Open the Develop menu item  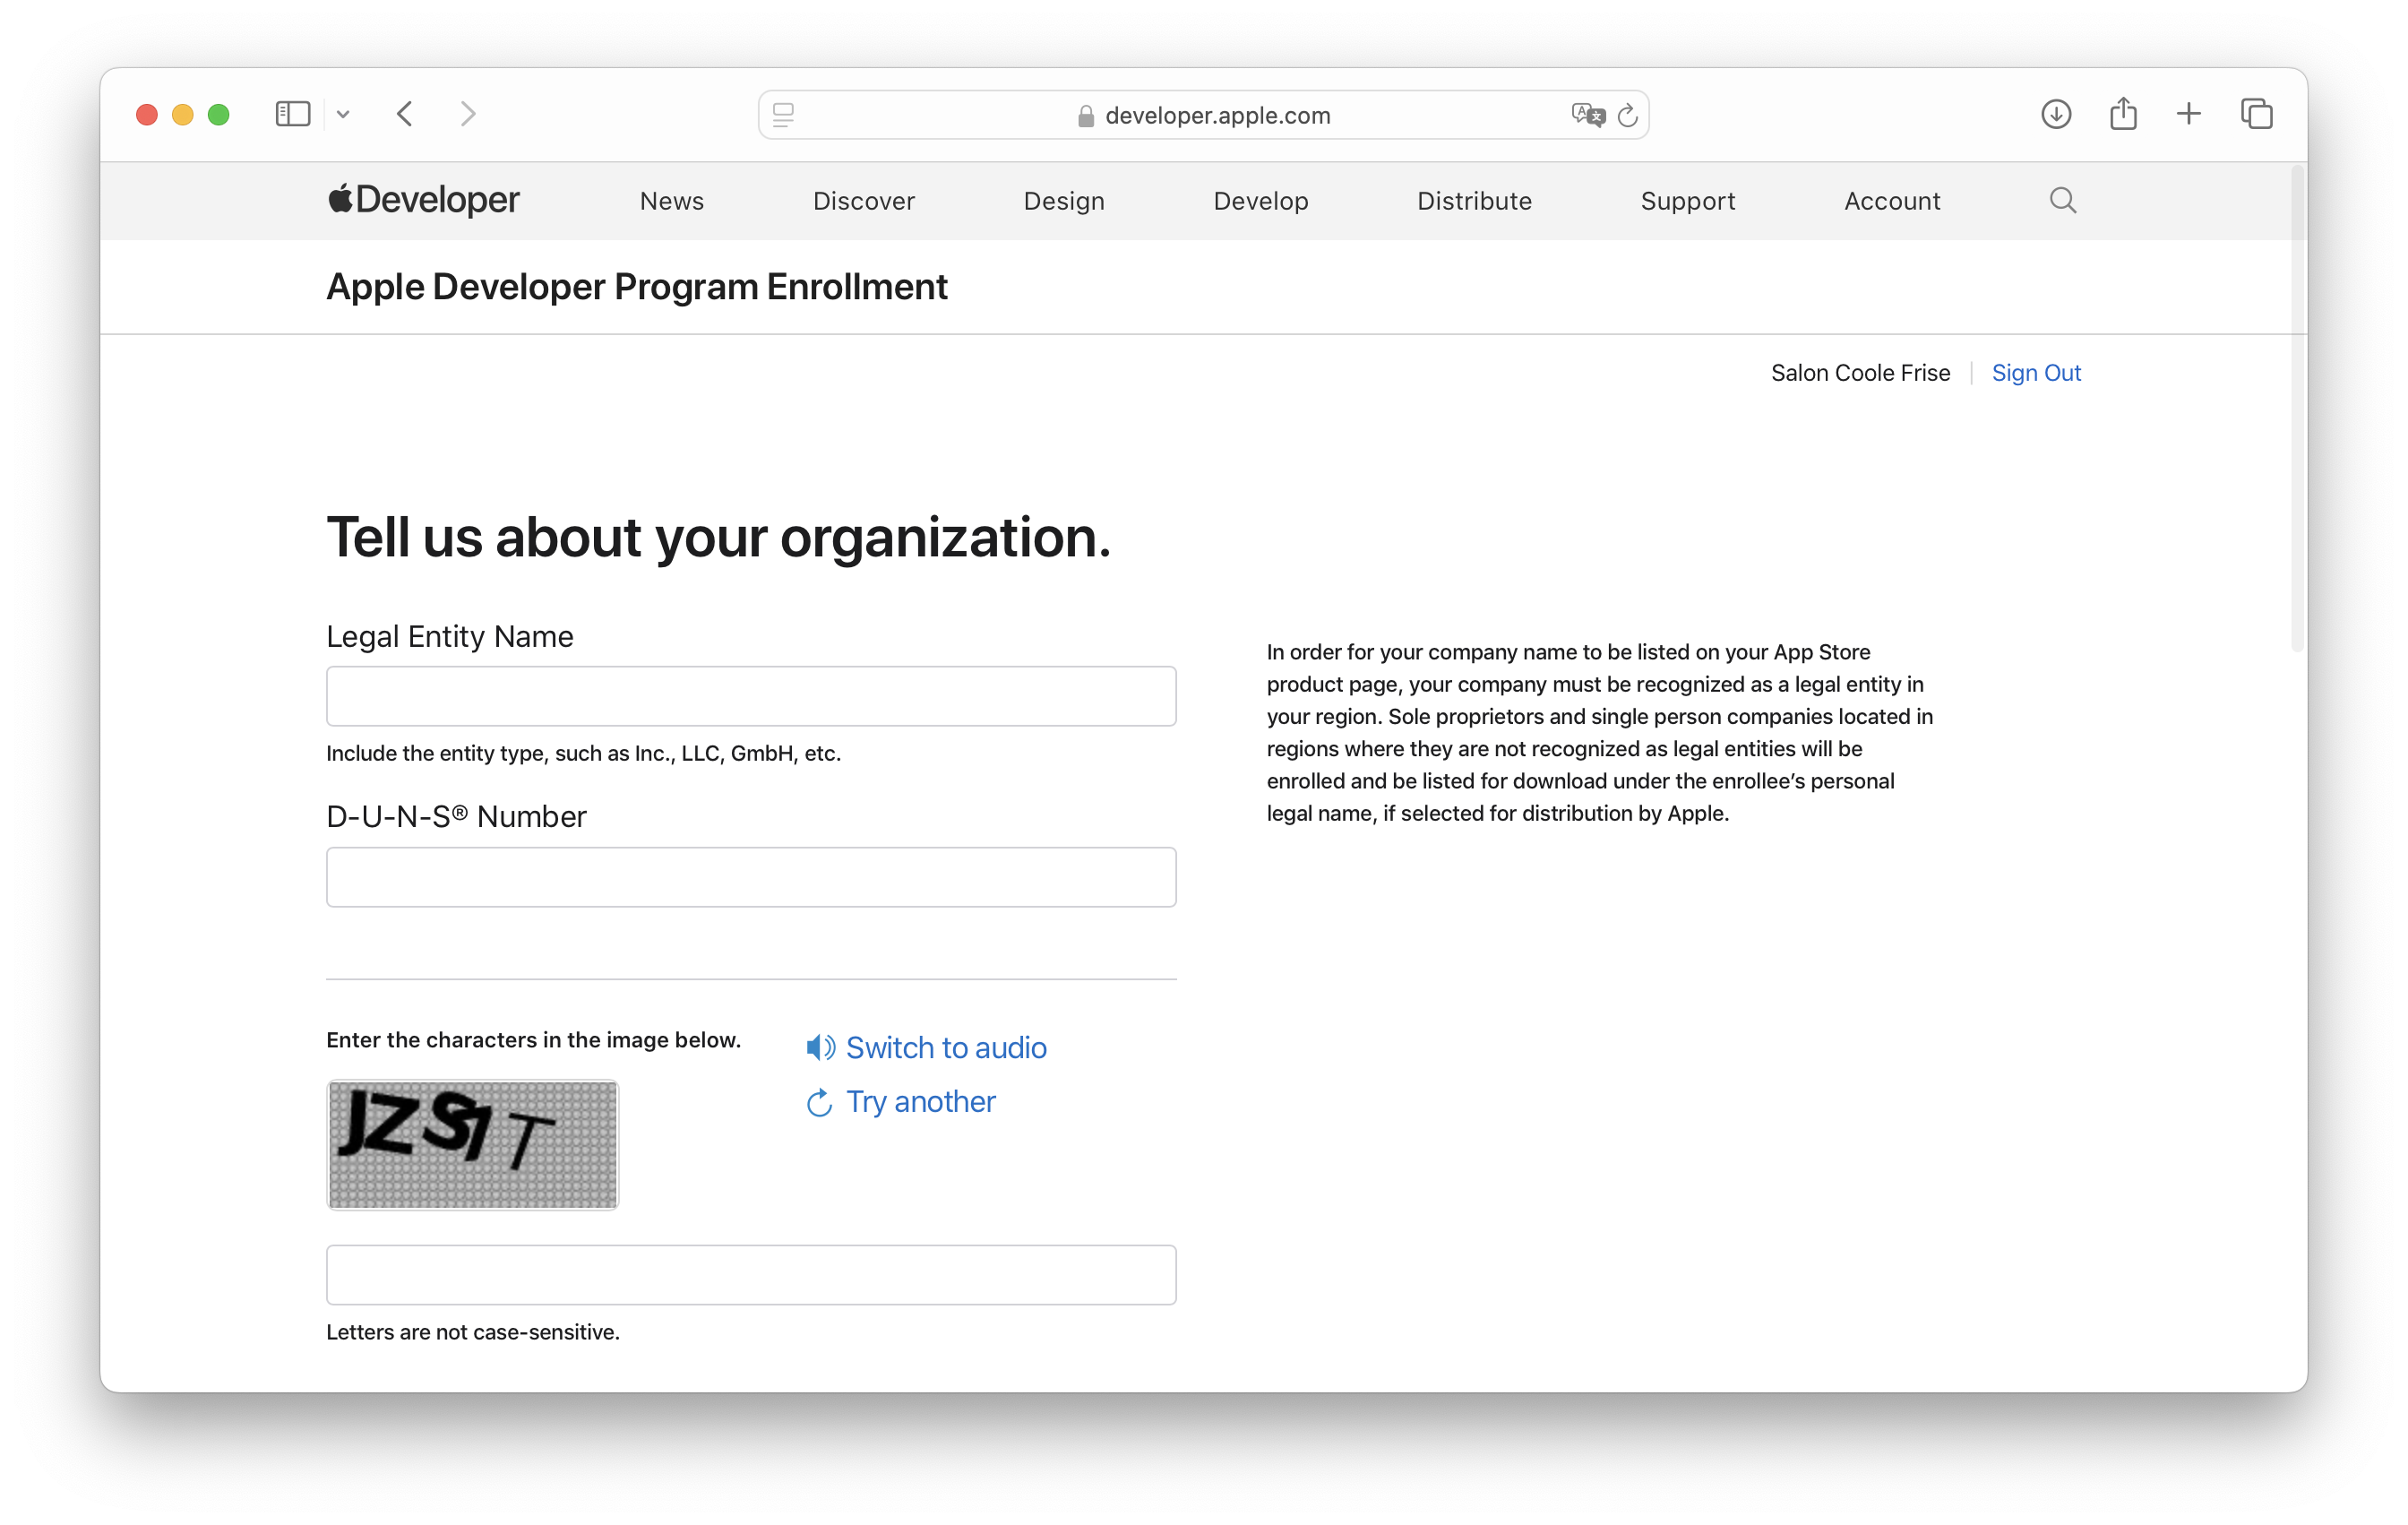(1260, 201)
